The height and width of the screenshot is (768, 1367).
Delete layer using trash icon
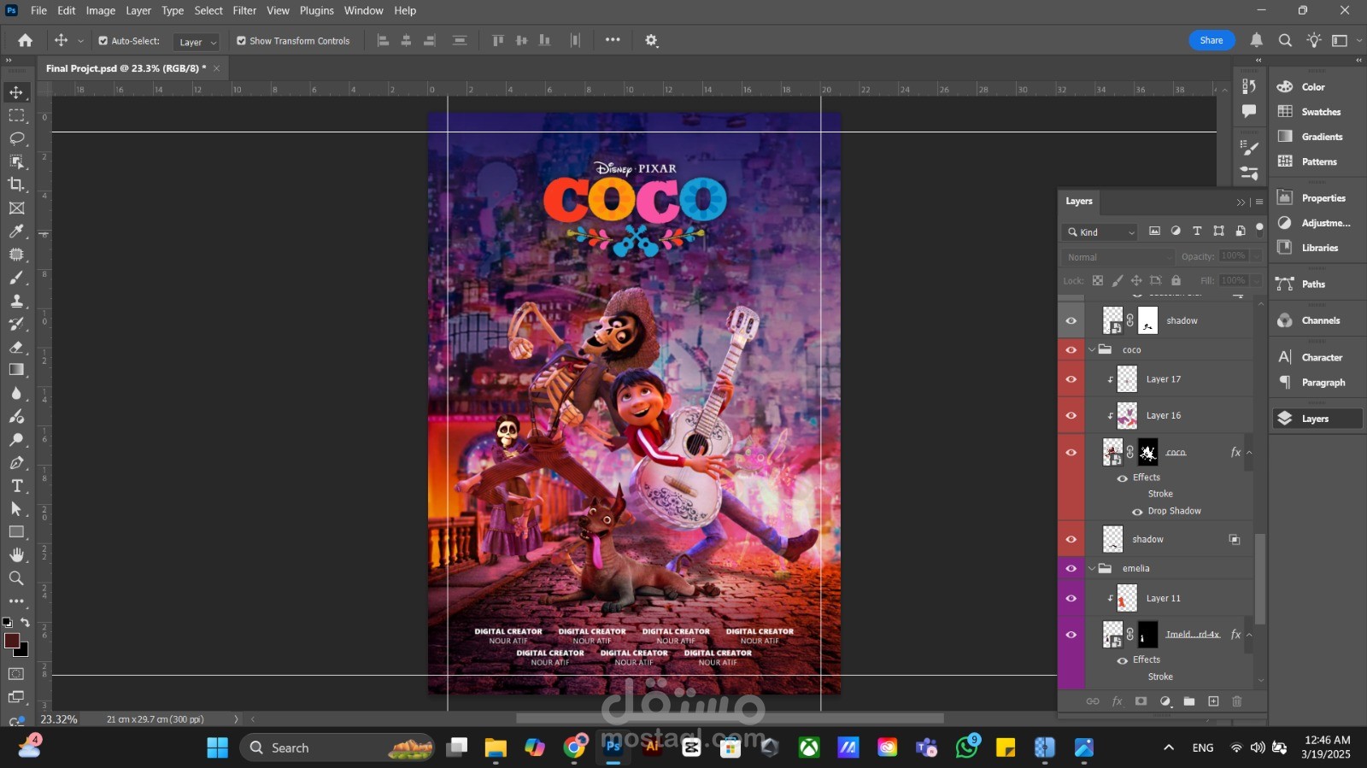(x=1236, y=701)
